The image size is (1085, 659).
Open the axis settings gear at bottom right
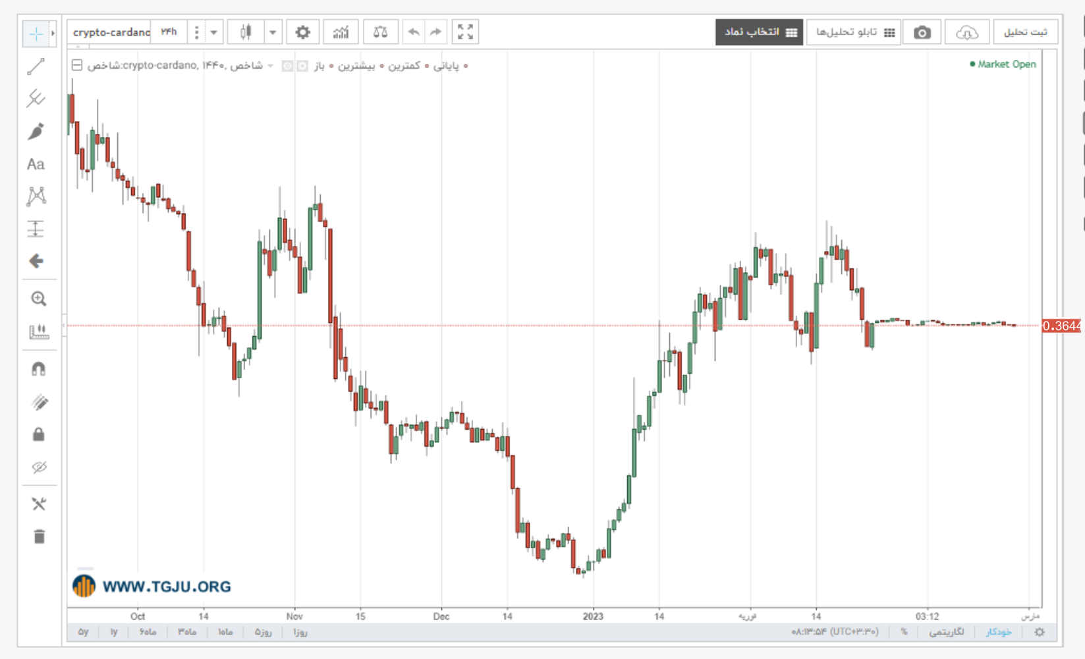coord(1040,632)
